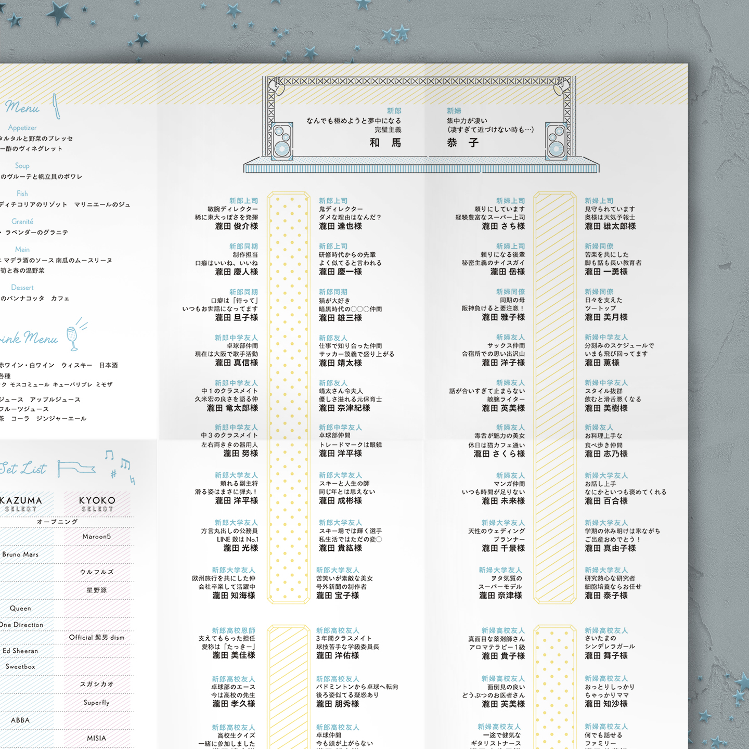
Task: Click ABBA in the set list
Action: click(x=20, y=720)
